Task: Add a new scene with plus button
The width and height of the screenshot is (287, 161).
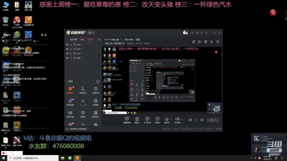Action: (99, 39)
